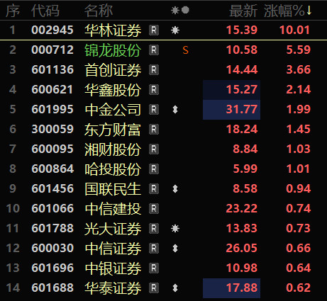Click the R badge next to 锦龙股份
The height and width of the screenshot is (301, 327).
click(x=154, y=50)
